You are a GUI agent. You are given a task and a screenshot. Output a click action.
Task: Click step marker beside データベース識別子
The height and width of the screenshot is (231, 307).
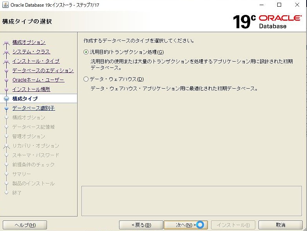[6, 108]
